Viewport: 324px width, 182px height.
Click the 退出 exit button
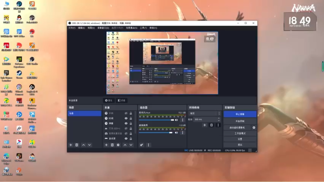[240, 145]
